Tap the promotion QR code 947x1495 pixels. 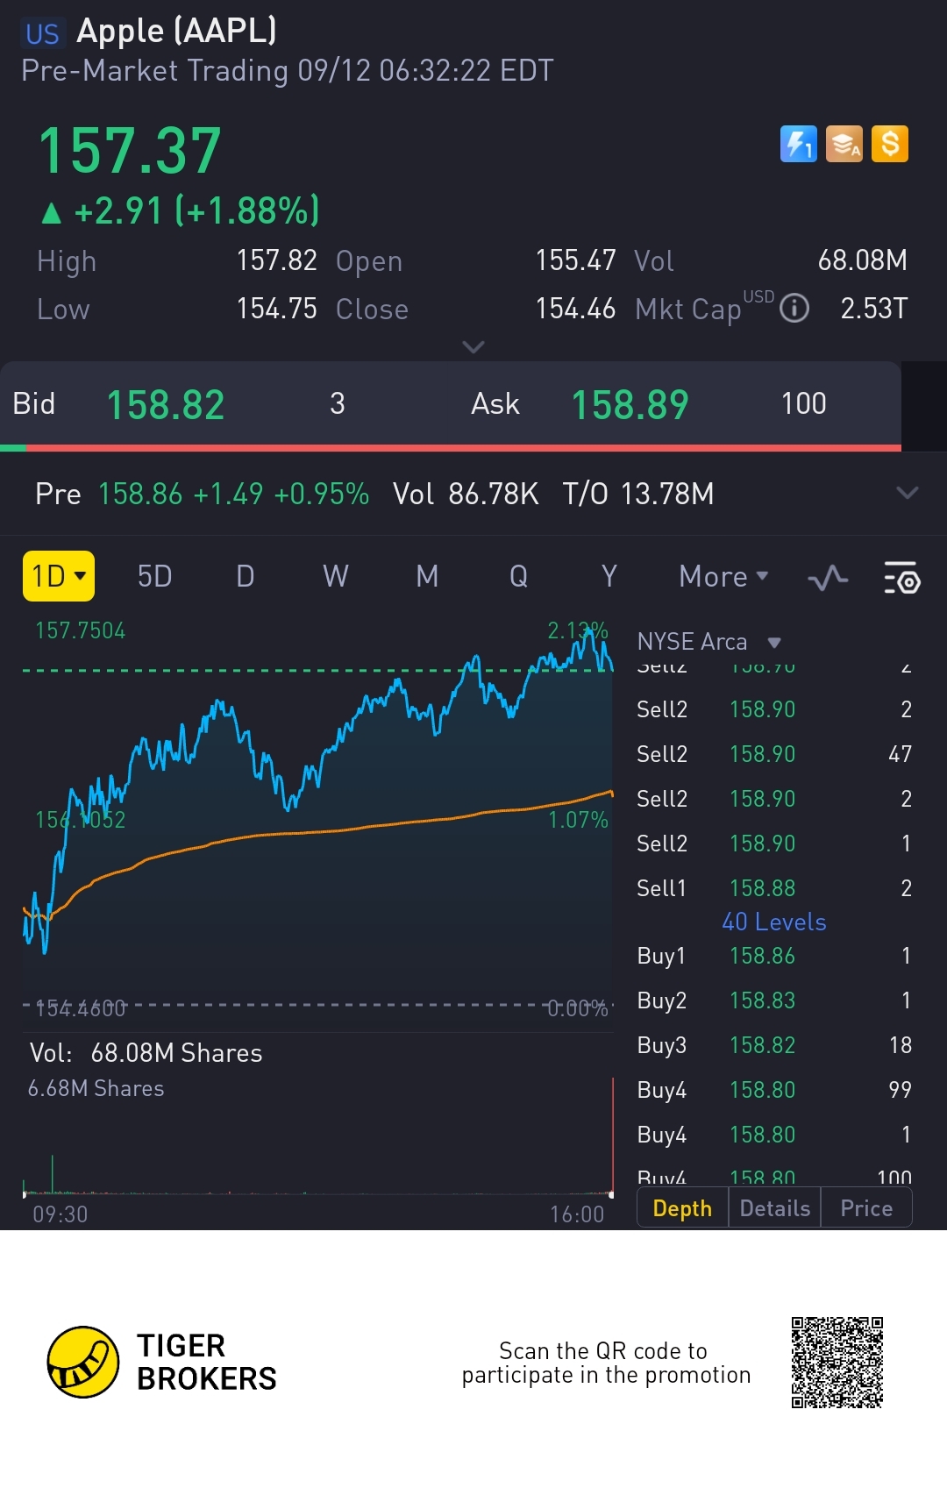[x=837, y=1363]
